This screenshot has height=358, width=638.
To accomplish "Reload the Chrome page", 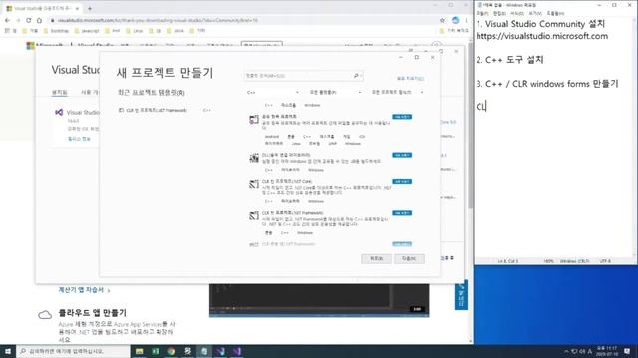I will tap(29, 20).
